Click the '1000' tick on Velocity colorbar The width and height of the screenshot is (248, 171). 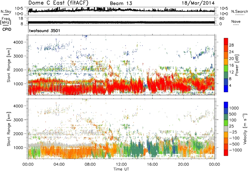coord(234,108)
